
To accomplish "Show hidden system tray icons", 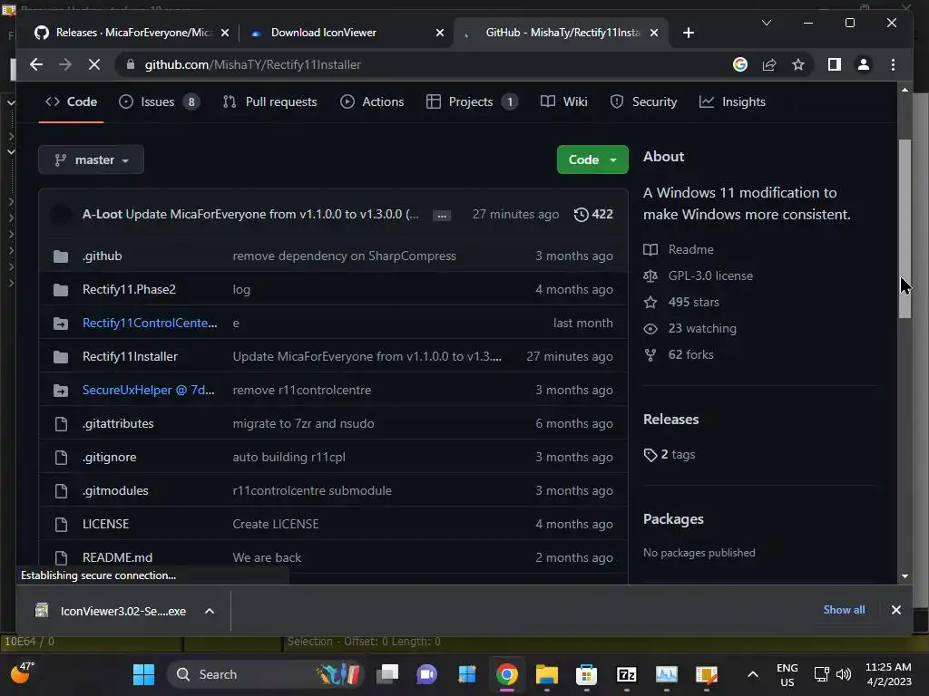I will [x=752, y=674].
